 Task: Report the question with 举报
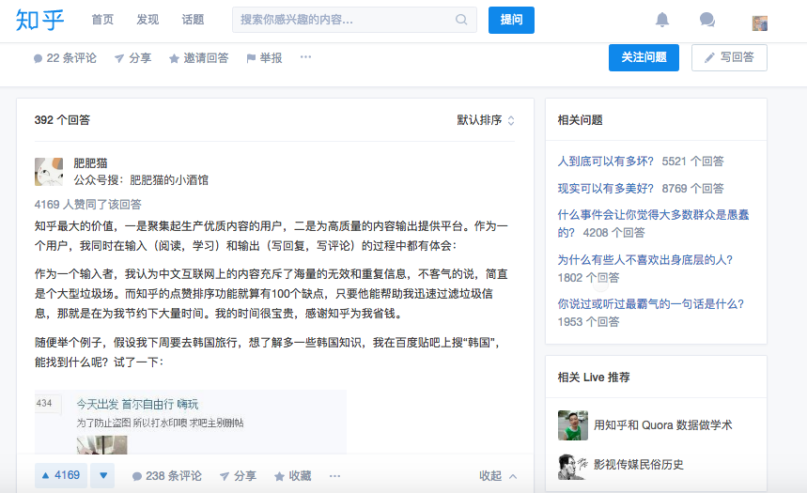[265, 58]
